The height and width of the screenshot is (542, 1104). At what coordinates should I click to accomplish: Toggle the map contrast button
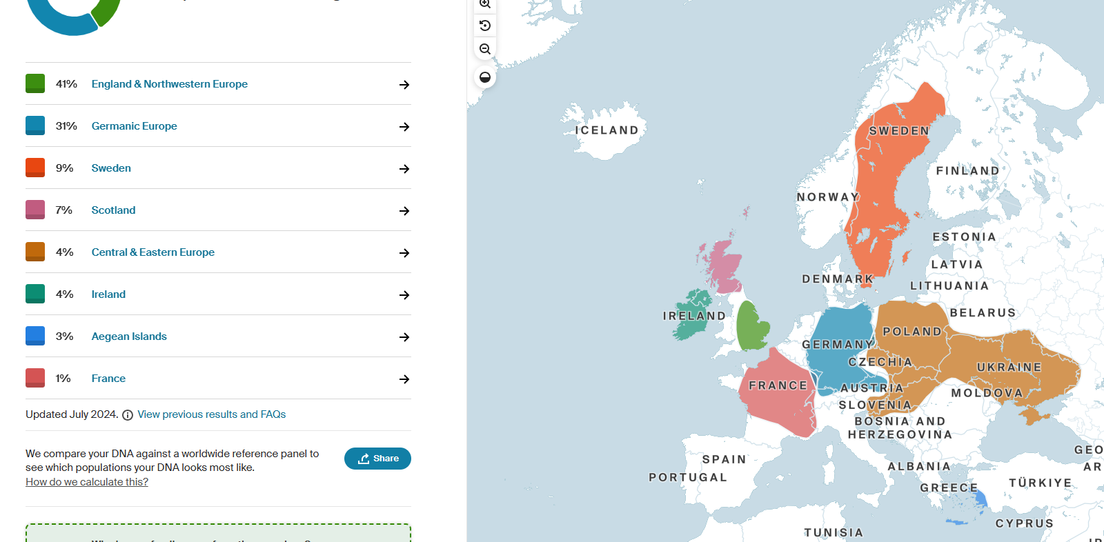pyautogui.click(x=485, y=77)
